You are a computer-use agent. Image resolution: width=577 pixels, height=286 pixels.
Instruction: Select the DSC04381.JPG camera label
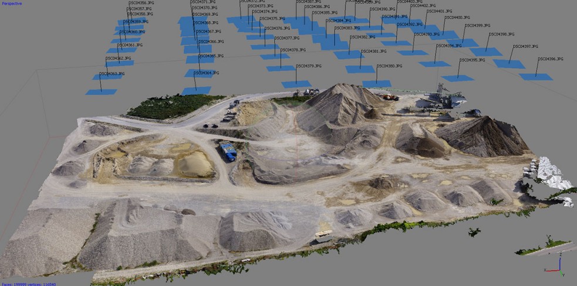tap(373, 52)
